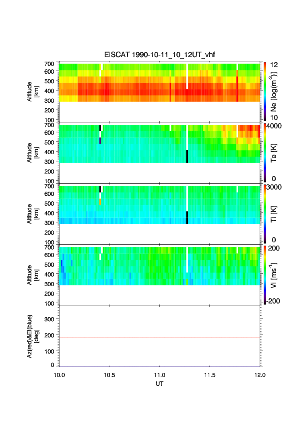The width and height of the screenshot is (285, 428).
Task: Click the 4000 value on the Te color bar
Action: (274, 126)
